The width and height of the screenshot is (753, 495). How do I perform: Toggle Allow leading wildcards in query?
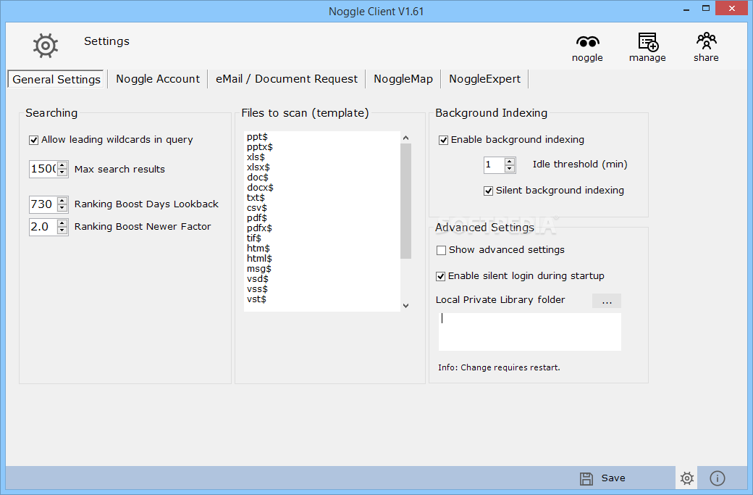coord(33,140)
